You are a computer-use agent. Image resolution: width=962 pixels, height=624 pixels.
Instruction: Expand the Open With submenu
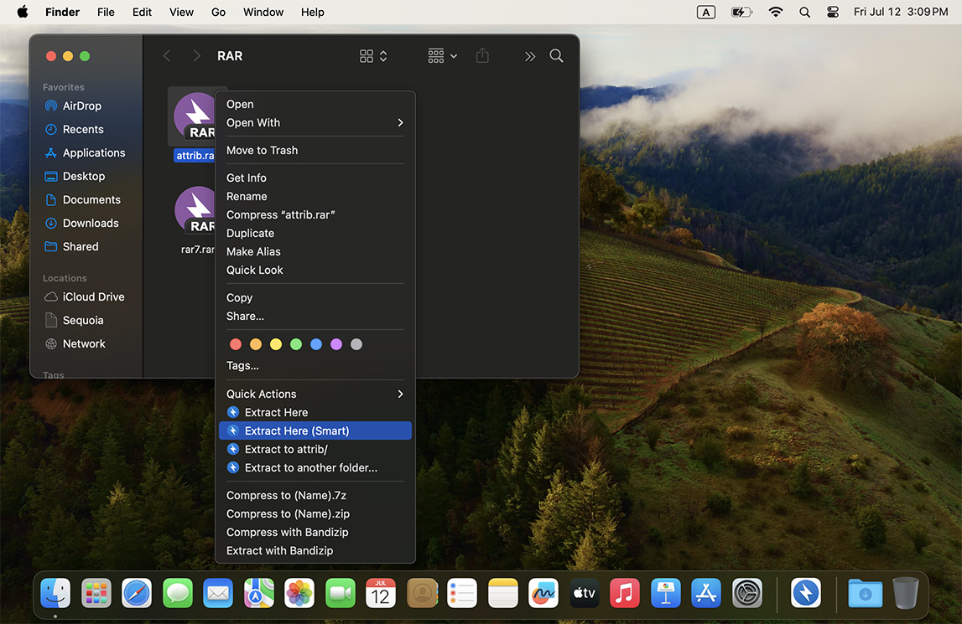[315, 123]
